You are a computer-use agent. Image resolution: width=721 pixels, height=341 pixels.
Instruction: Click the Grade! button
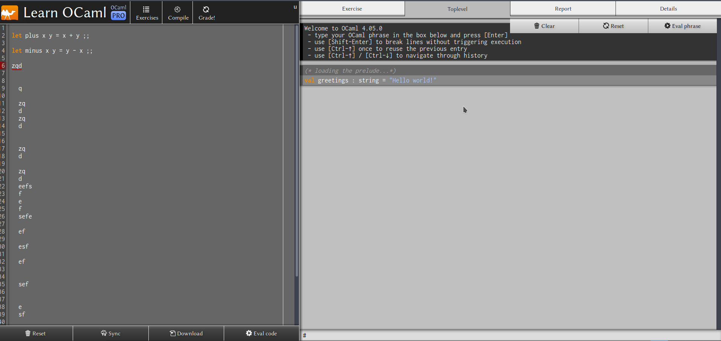coord(206,12)
